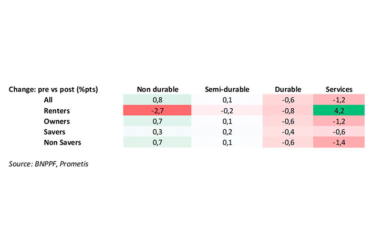
Task: Click the Savers row label
Action: [x=54, y=132]
